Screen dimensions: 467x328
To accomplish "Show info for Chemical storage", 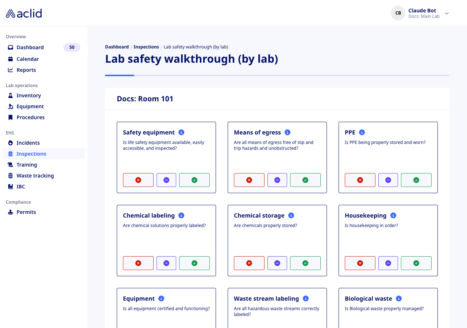I will (x=291, y=215).
